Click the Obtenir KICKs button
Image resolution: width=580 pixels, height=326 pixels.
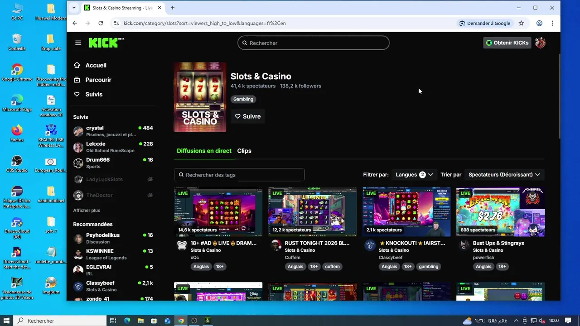(507, 43)
